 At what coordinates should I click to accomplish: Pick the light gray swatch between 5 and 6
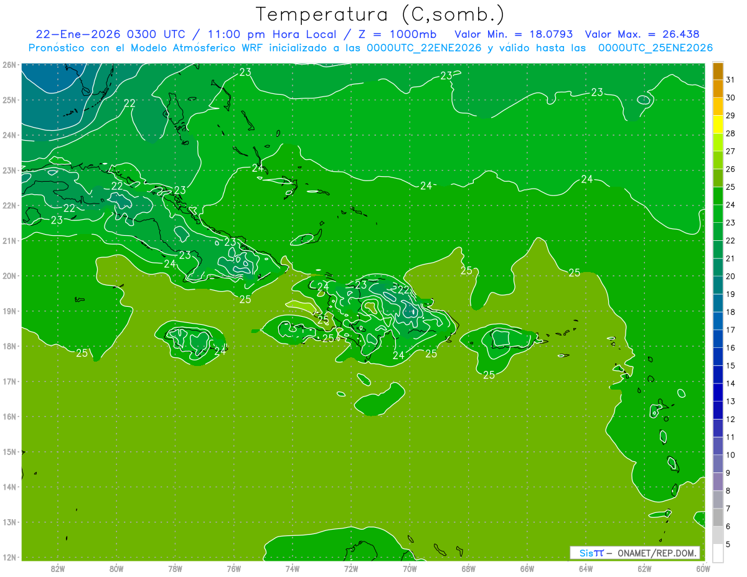pyautogui.click(x=718, y=535)
